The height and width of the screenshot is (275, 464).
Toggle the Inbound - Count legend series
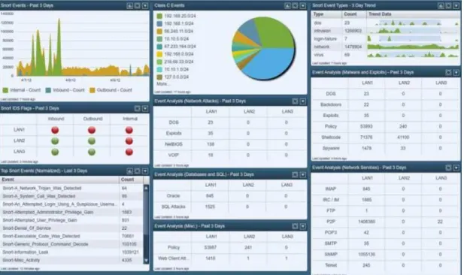point(65,90)
